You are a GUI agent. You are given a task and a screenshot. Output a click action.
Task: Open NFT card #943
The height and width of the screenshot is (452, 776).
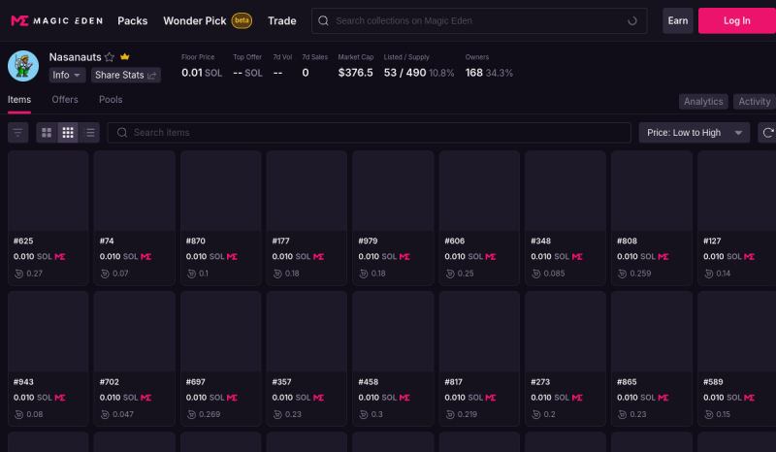pyautogui.click(x=48, y=359)
